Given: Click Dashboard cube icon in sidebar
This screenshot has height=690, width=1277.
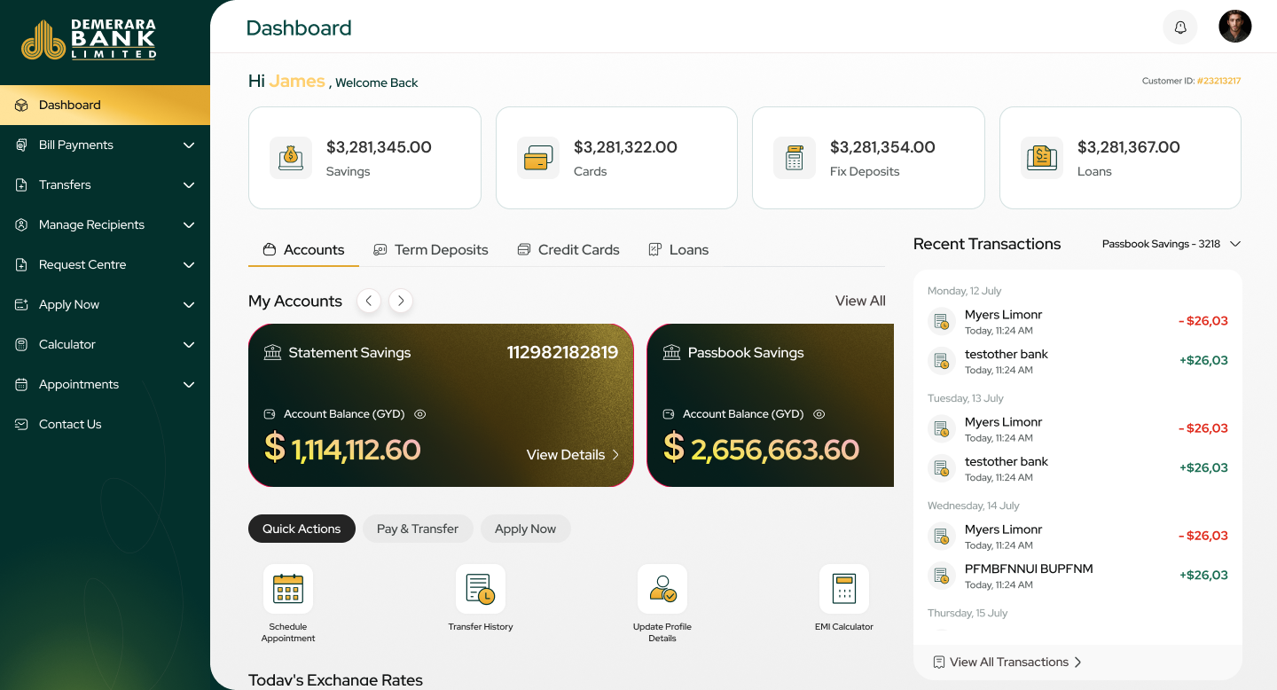Looking at the screenshot, I should coord(21,105).
